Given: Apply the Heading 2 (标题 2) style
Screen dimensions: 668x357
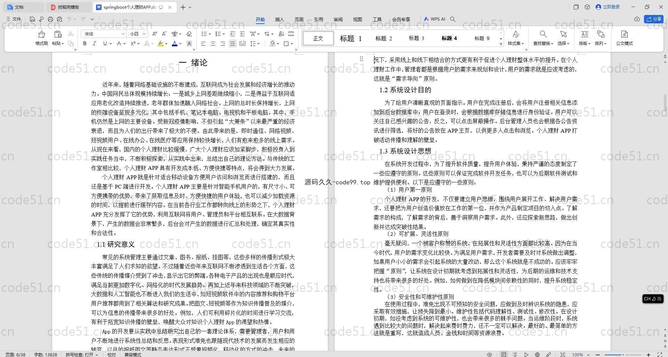Looking at the screenshot, I should 383,38.
